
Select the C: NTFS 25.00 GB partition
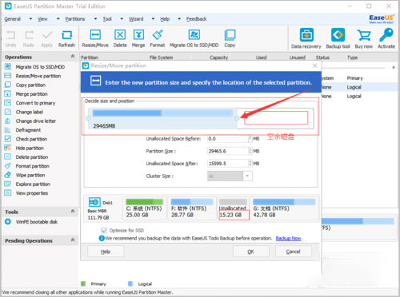pos(144,208)
